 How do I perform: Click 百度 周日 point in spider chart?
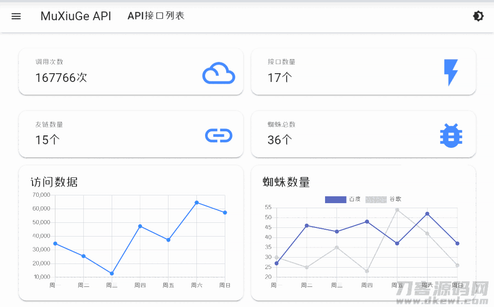(457, 243)
